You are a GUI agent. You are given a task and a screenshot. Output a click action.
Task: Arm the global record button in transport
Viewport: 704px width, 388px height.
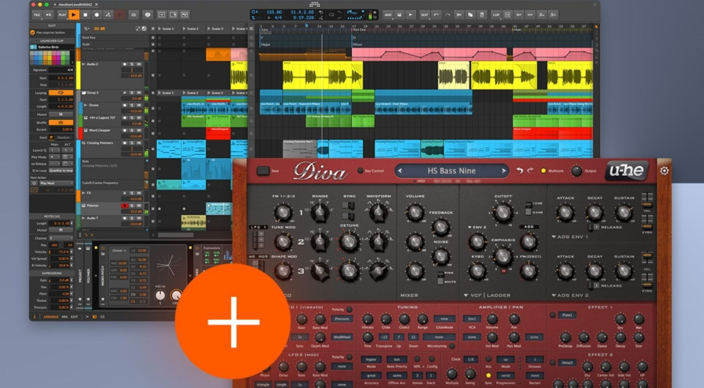tap(96, 15)
